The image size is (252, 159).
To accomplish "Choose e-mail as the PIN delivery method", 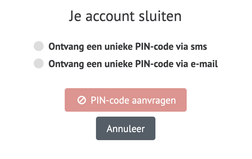I will click(x=39, y=63).
